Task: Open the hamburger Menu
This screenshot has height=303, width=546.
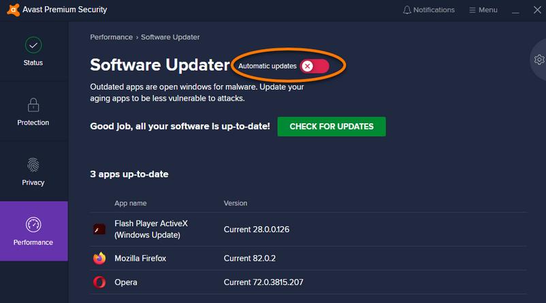Action: click(x=483, y=10)
